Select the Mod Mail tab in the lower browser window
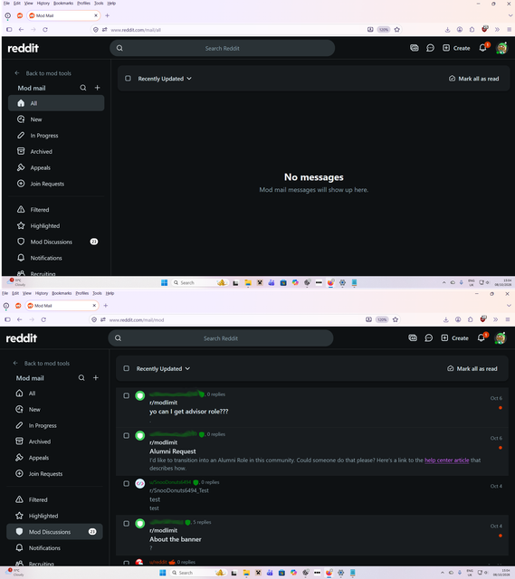The image size is (515, 579). click(62, 306)
